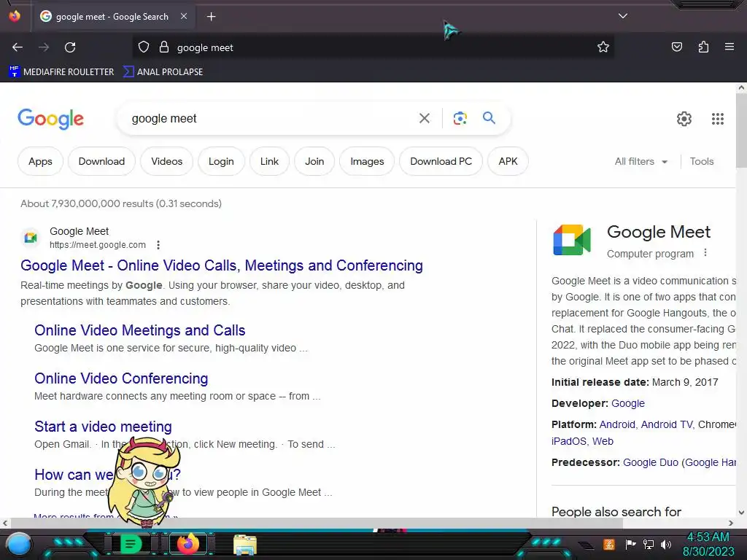This screenshot has width=747, height=560.
Task: Click the meet.google.com URL text
Action: (x=98, y=245)
